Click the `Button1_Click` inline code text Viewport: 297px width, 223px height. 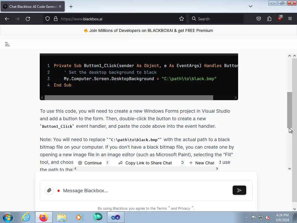57,127
